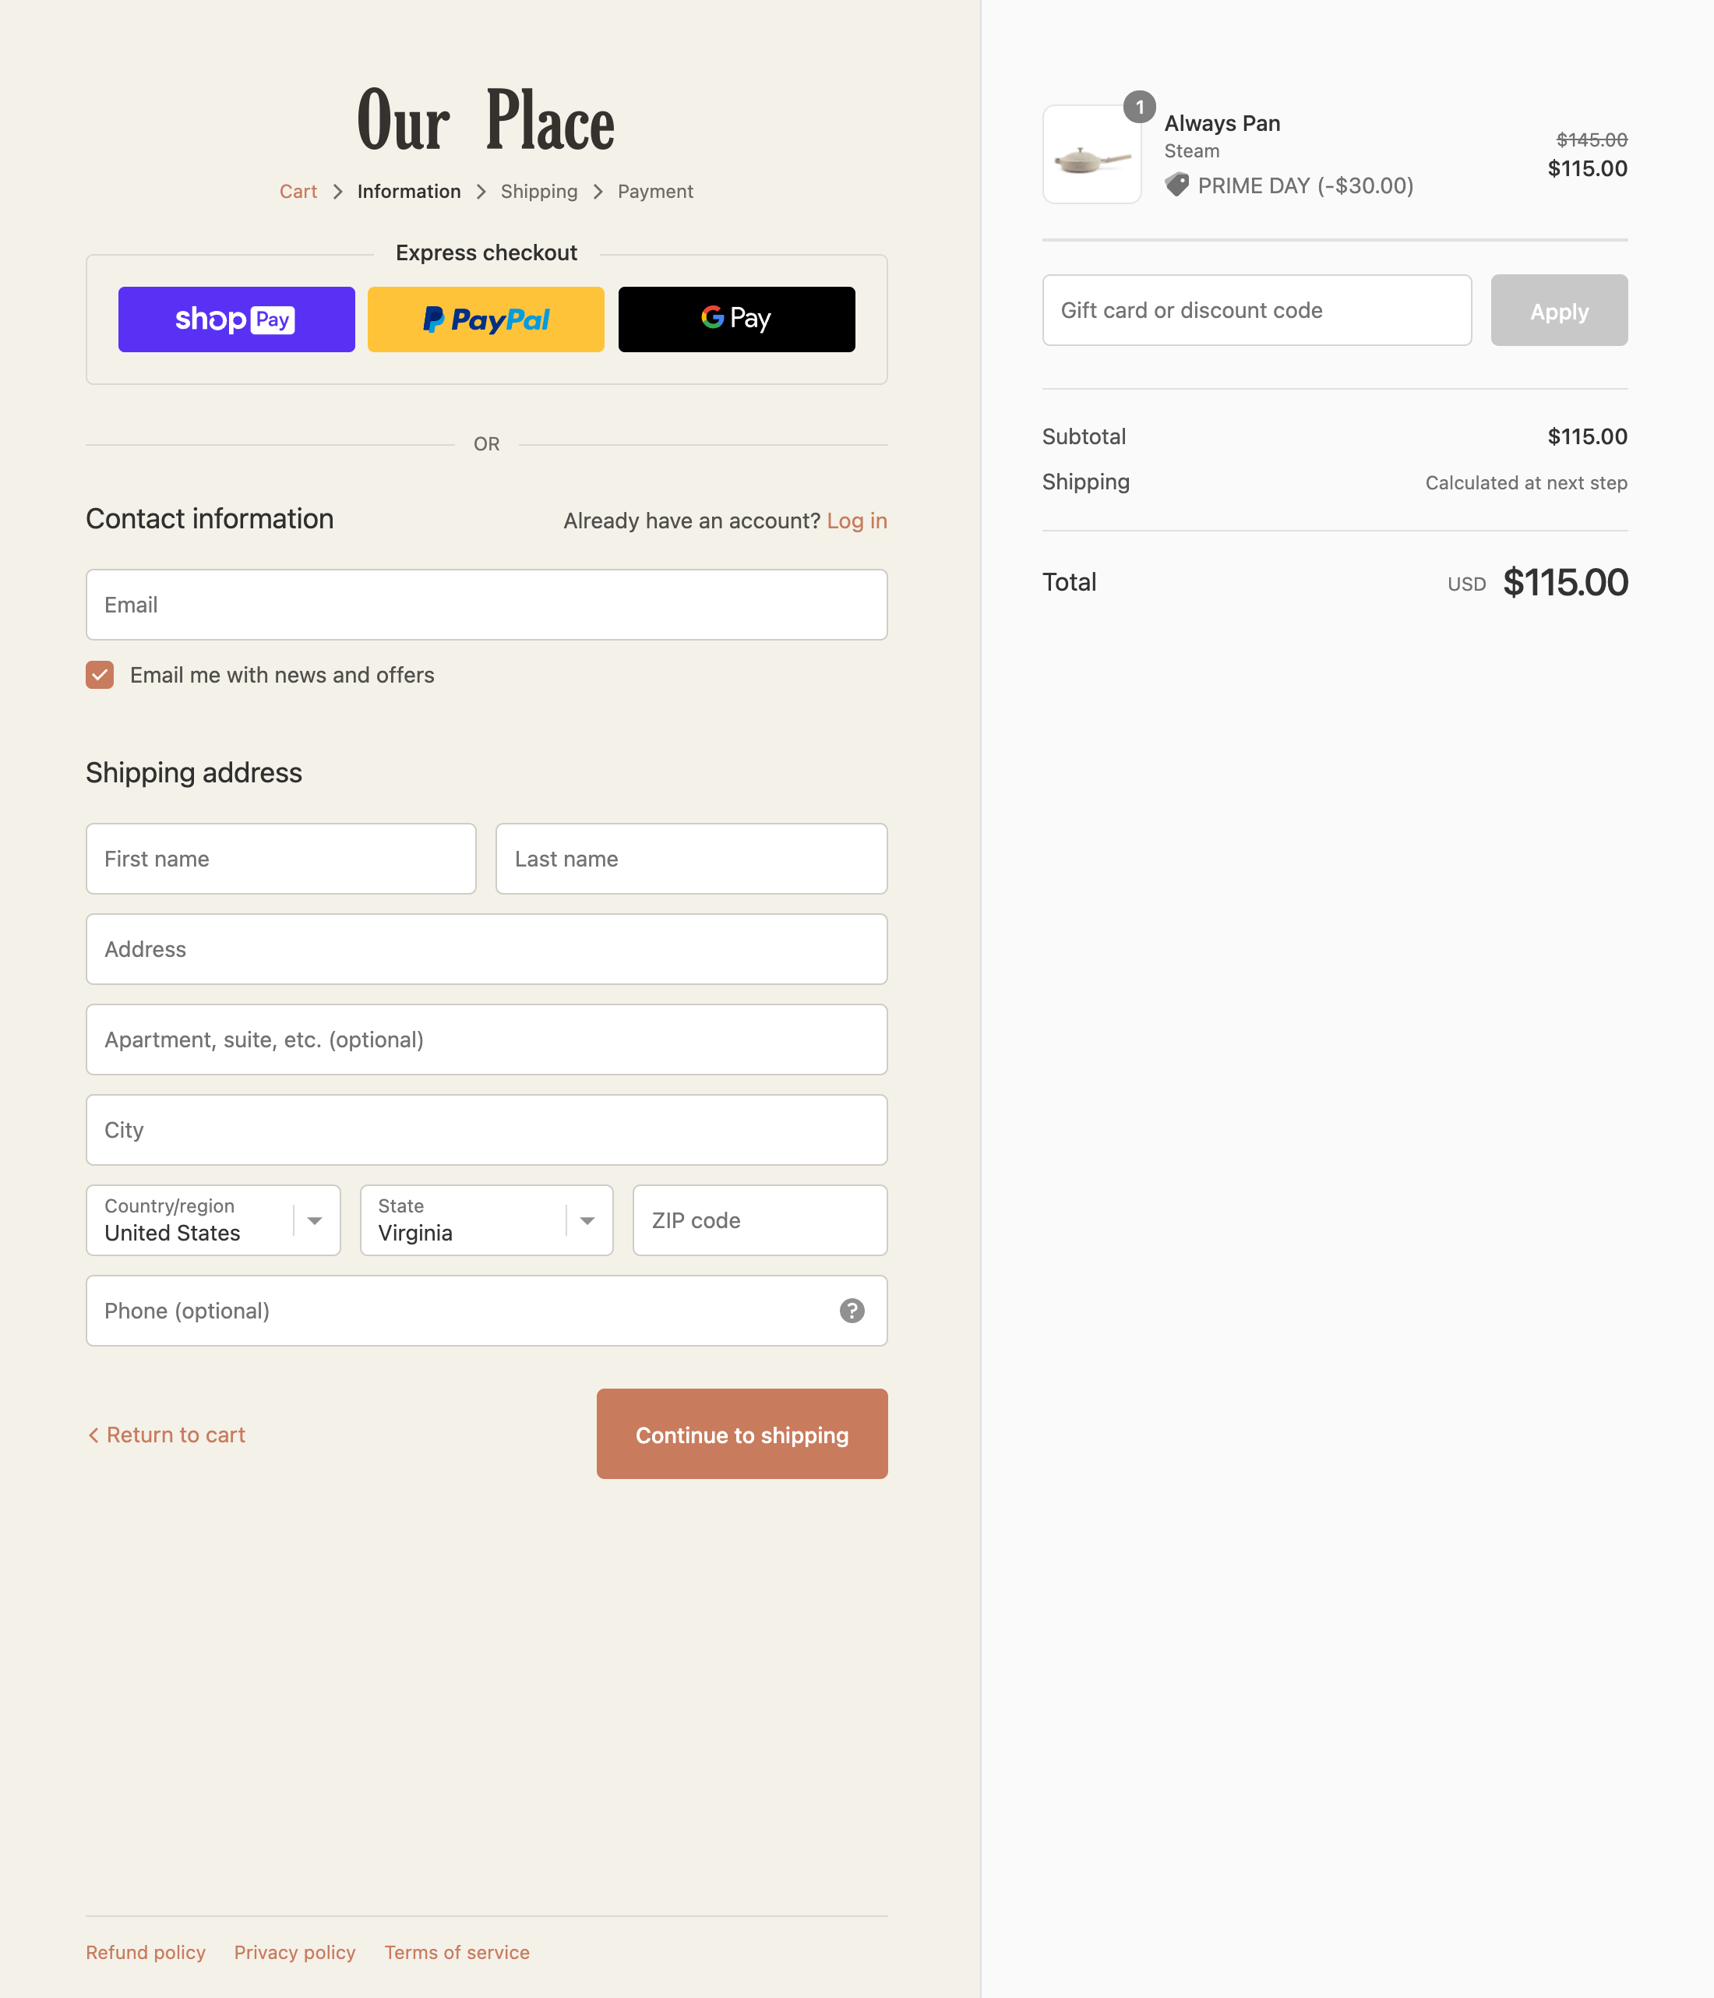The height and width of the screenshot is (1998, 1714).
Task: Open the Refund policy link
Action: pyautogui.click(x=146, y=1953)
